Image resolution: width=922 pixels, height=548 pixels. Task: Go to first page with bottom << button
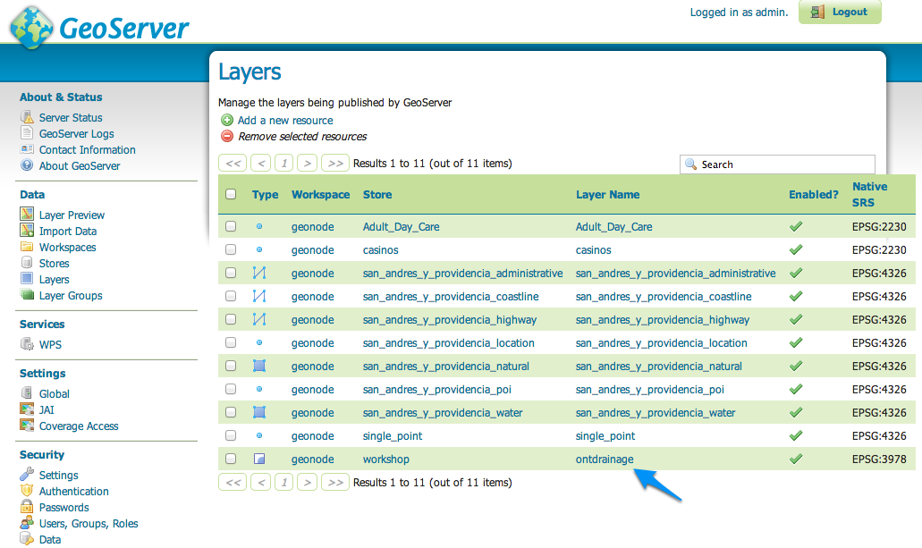(x=233, y=482)
